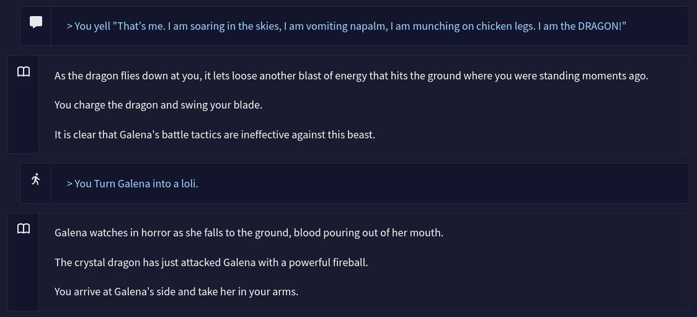This screenshot has width=697, height=317.
Task: Click the running person do-action icon
Action: click(36, 179)
